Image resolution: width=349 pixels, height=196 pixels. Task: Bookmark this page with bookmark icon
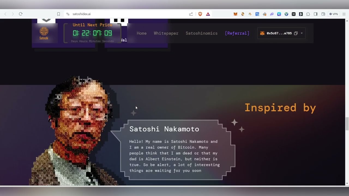pyautogui.click(x=58, y=14)
